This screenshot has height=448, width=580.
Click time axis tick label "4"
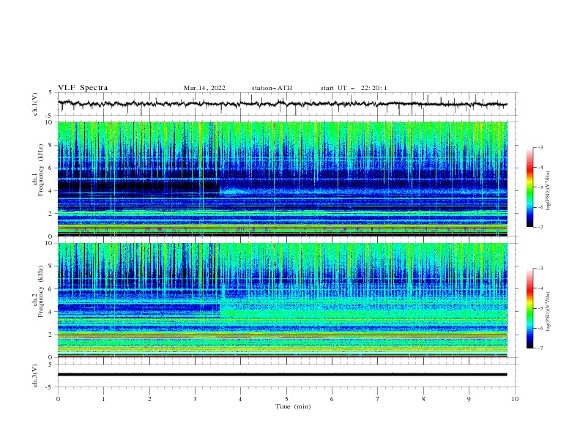click(x=240, y=399)
